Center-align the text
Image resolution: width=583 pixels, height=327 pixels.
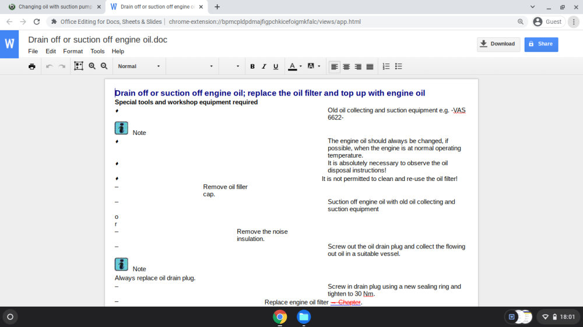click(346, 66)
